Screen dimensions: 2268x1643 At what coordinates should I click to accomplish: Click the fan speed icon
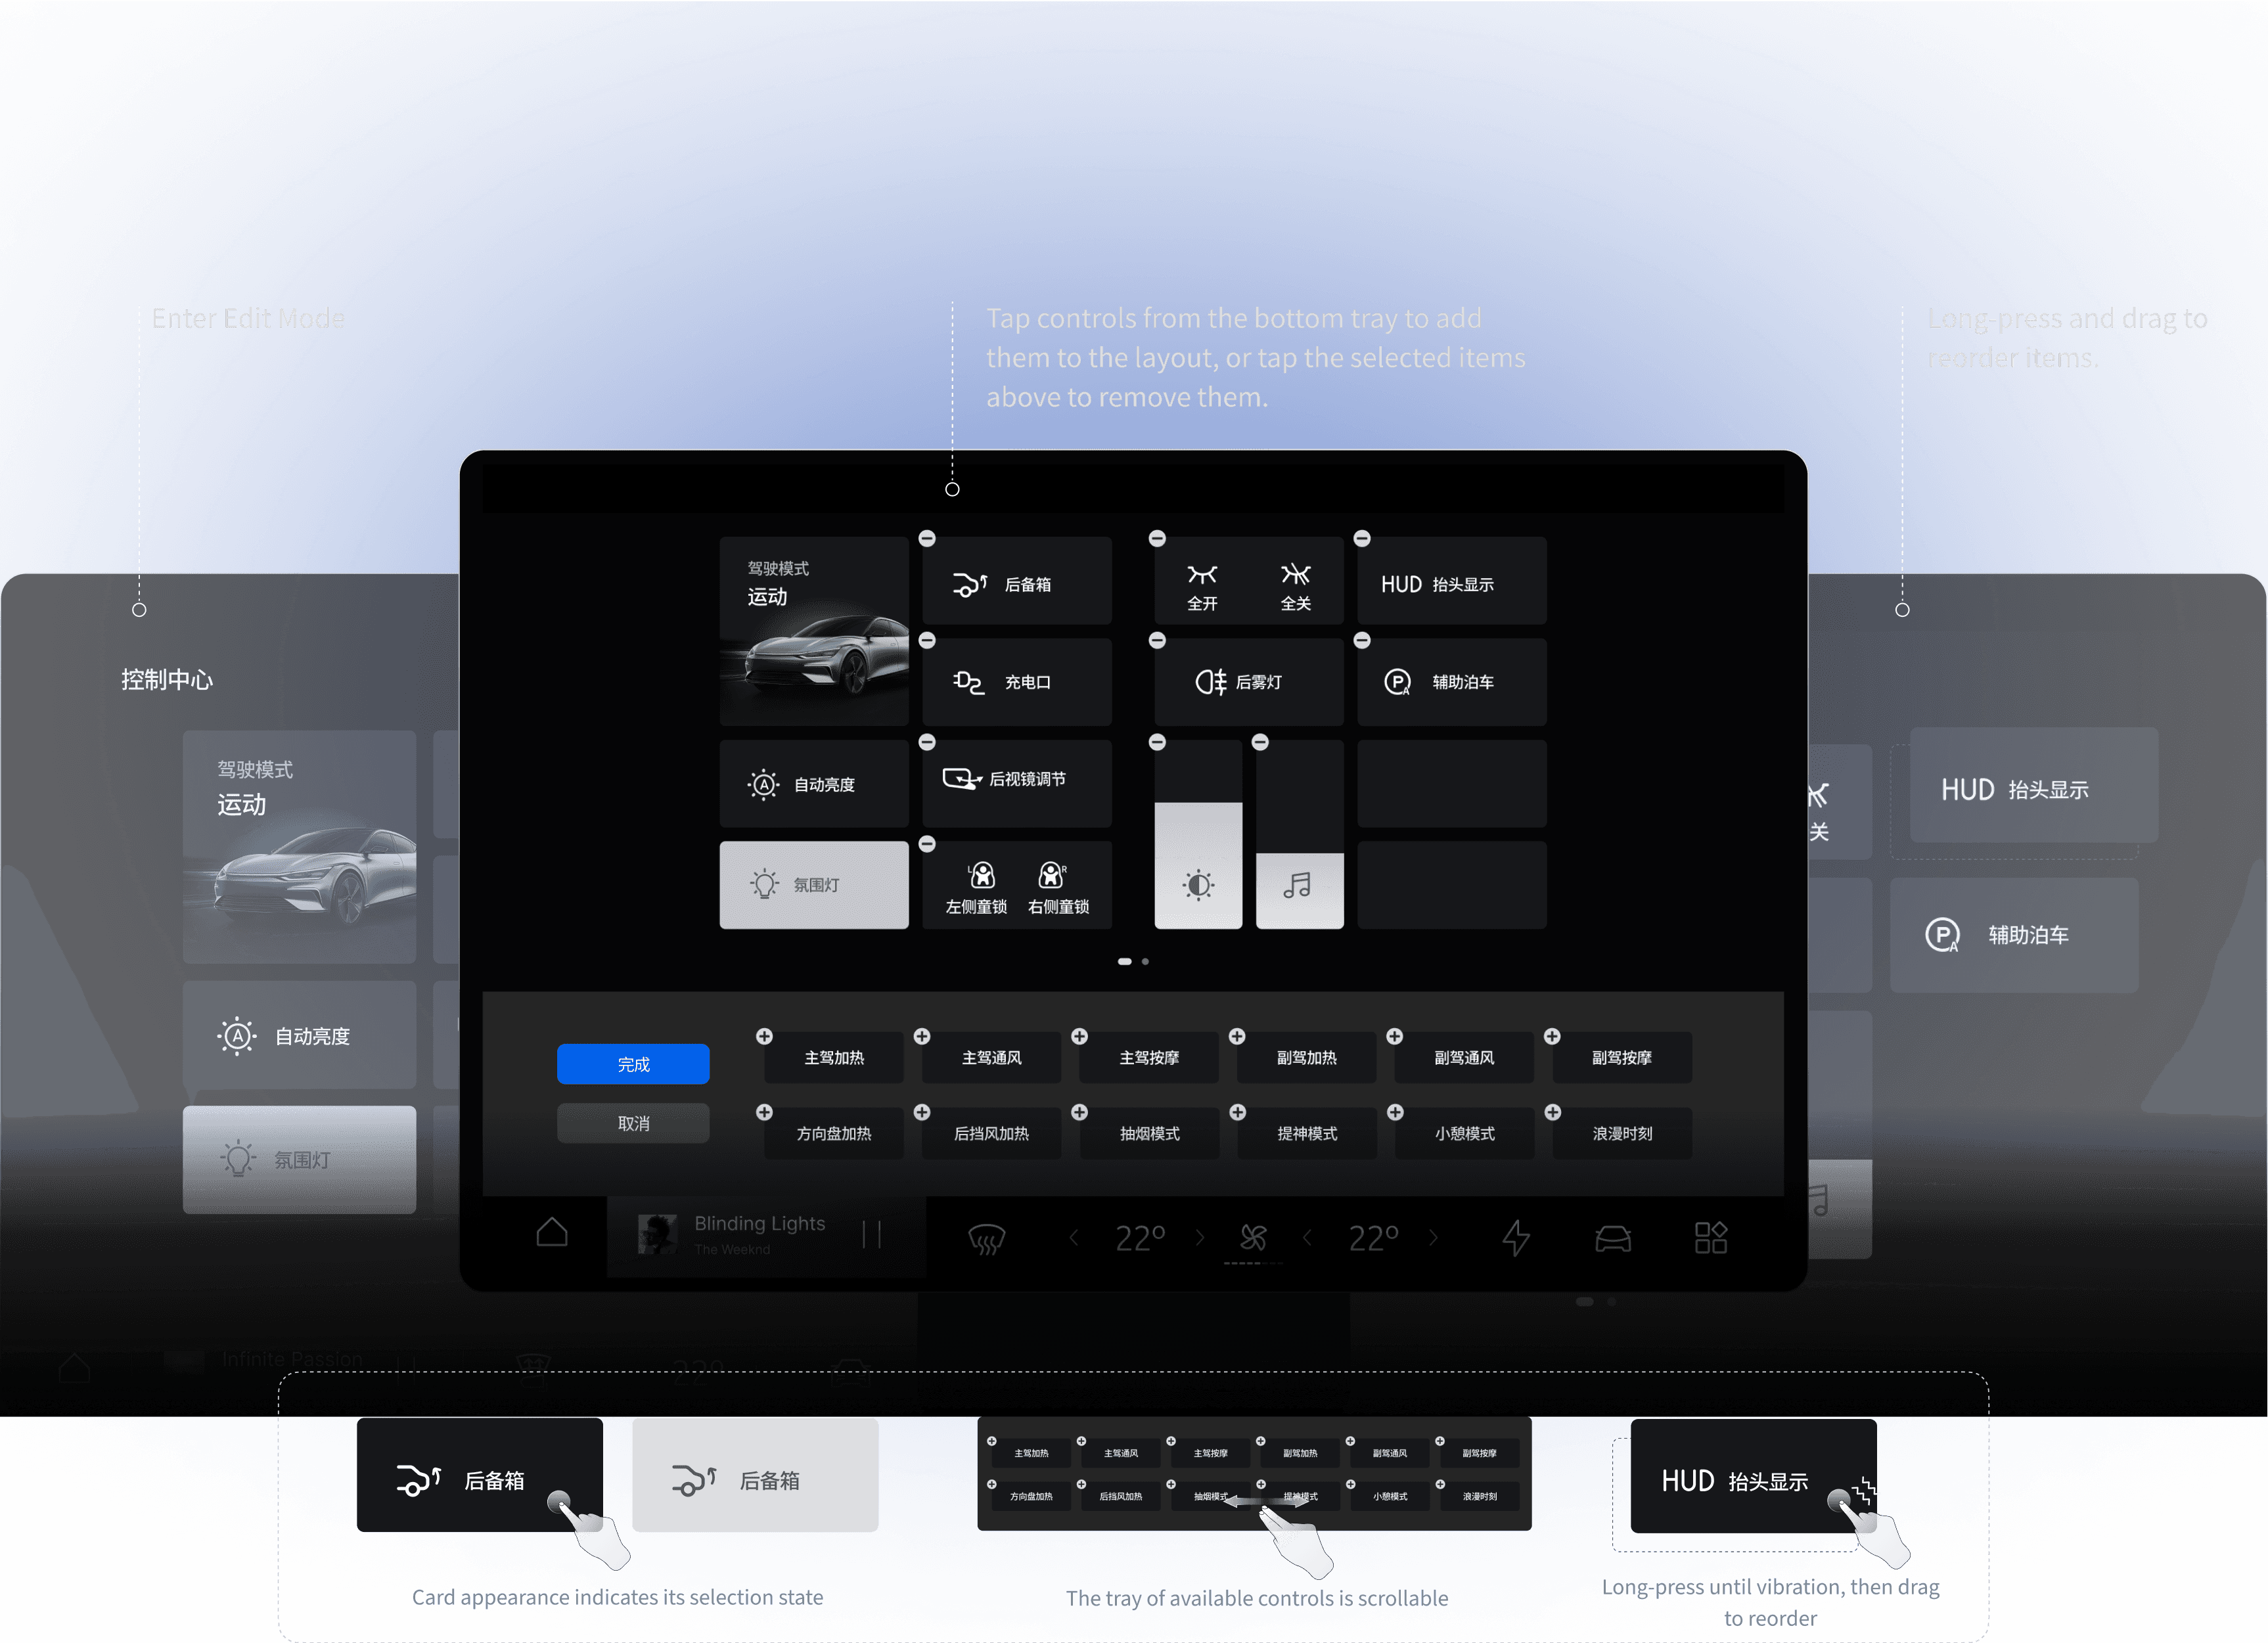(x=1253, y=1238)
